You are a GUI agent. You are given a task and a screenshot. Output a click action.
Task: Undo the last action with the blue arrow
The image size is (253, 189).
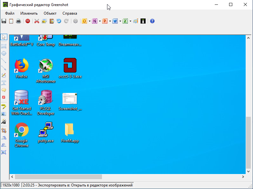(59, 21)
